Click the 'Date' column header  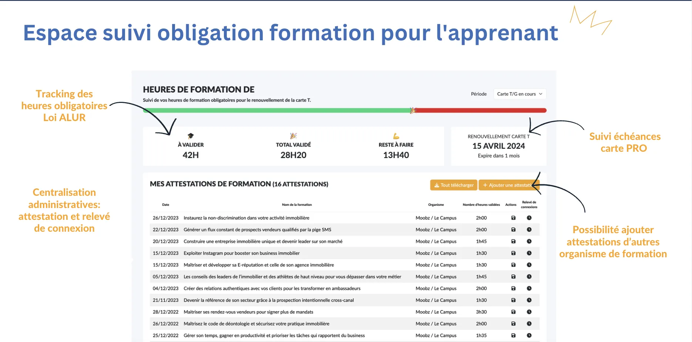click(165, 205)
